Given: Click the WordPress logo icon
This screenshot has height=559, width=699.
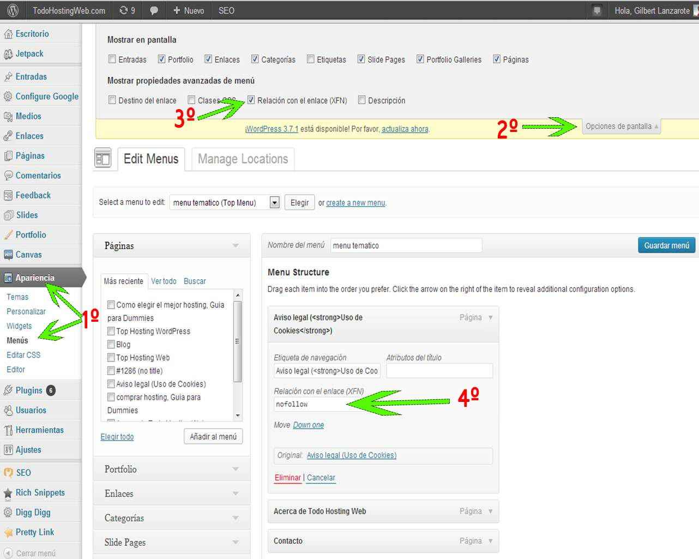Looking at the screenshot, I should (13, 10).
